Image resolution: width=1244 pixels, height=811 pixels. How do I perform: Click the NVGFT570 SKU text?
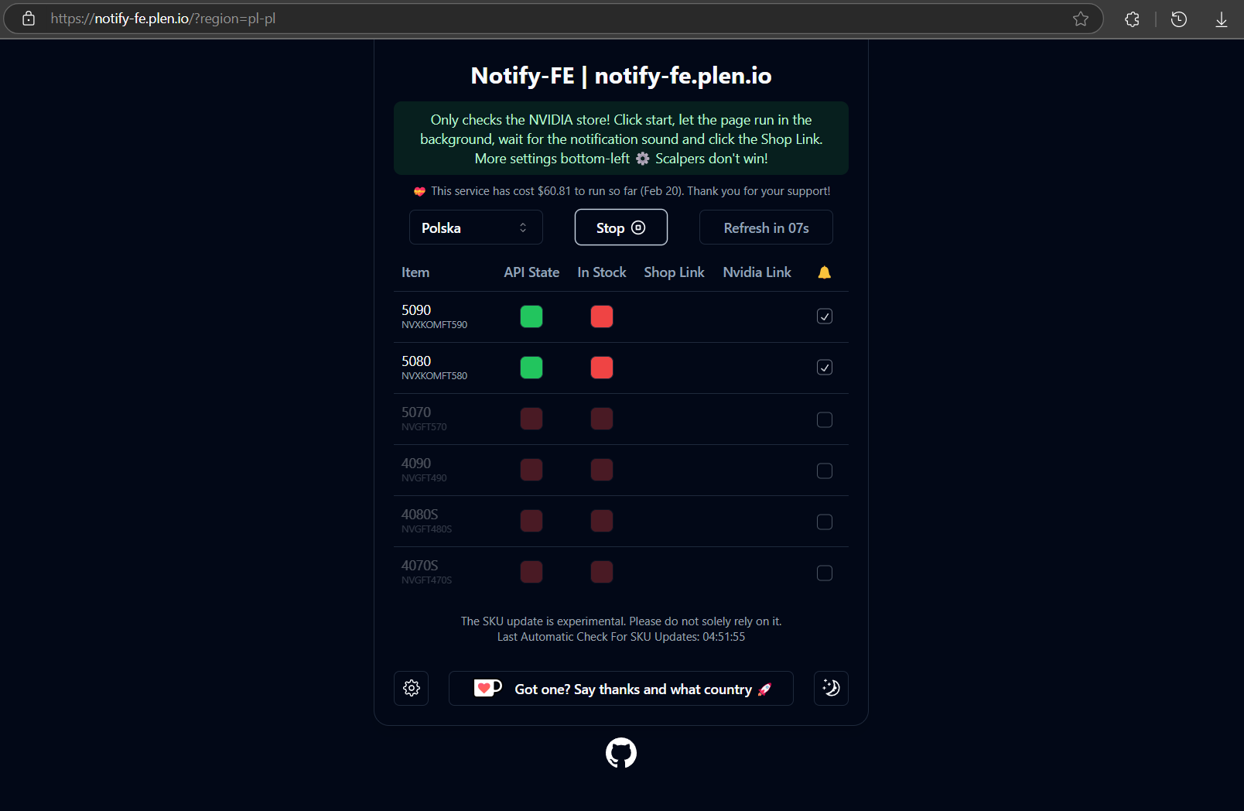[424, 427]
